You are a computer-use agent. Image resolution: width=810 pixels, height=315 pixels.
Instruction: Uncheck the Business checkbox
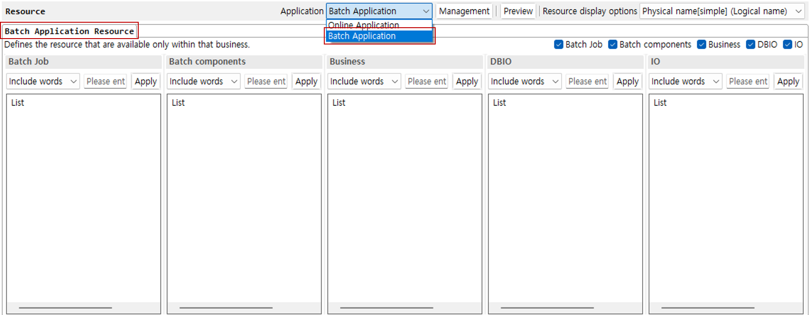coord(701,44)
